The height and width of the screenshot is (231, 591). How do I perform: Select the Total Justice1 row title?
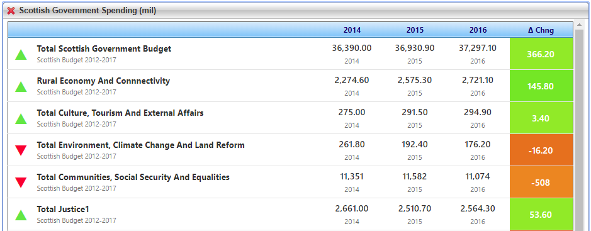[63, 209]
